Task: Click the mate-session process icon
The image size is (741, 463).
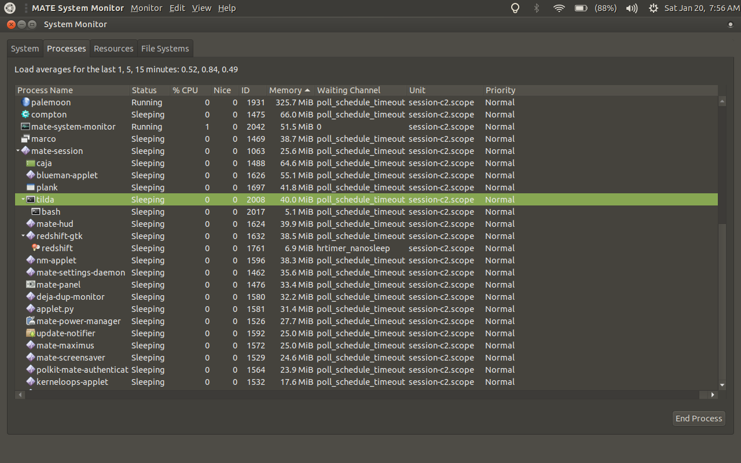Action: point(25,151)
